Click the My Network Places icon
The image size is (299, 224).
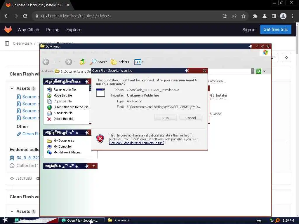pos(49,152)
